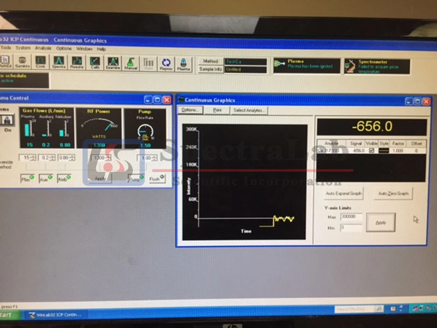437x328 pixels.
Task: Open Plasma control from the toolbar
Action: click(x=184, y=63)
